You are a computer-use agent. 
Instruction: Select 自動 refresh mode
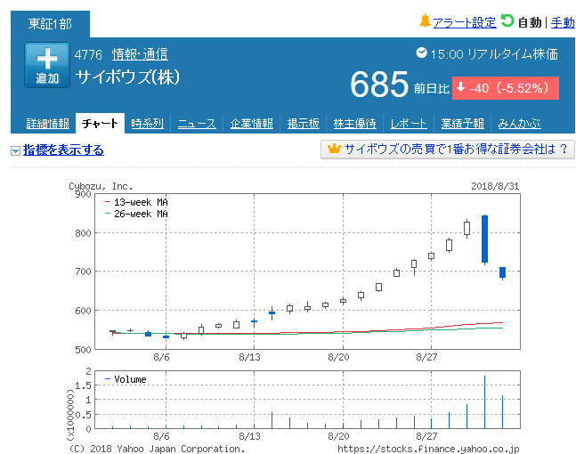tap(530, 23)
